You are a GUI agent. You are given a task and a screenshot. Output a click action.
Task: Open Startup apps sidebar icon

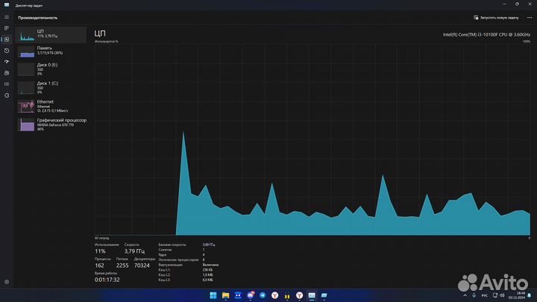6,61
